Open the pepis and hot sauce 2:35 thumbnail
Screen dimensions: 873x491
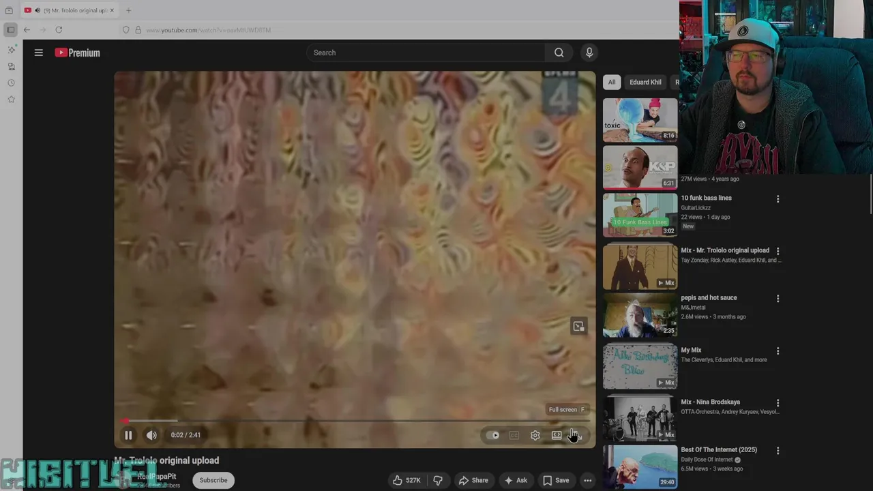point(640,314)
